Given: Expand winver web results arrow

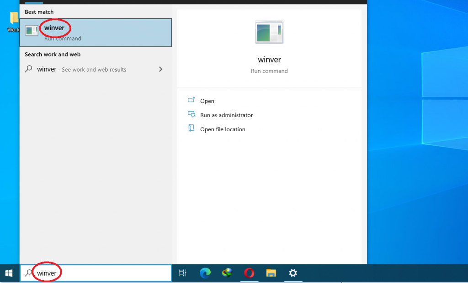Looking at the screenshot, I should point(160,69).
